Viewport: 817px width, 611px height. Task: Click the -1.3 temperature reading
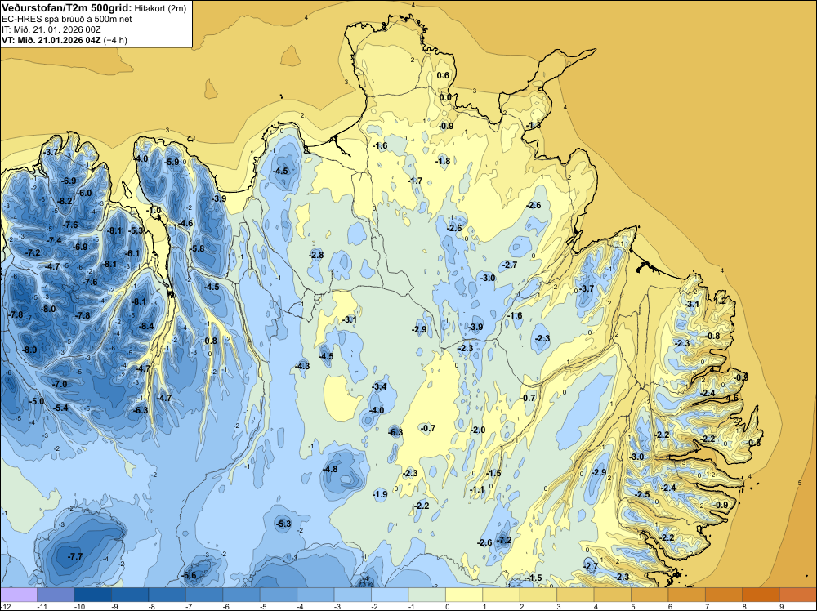coord(534,126)
